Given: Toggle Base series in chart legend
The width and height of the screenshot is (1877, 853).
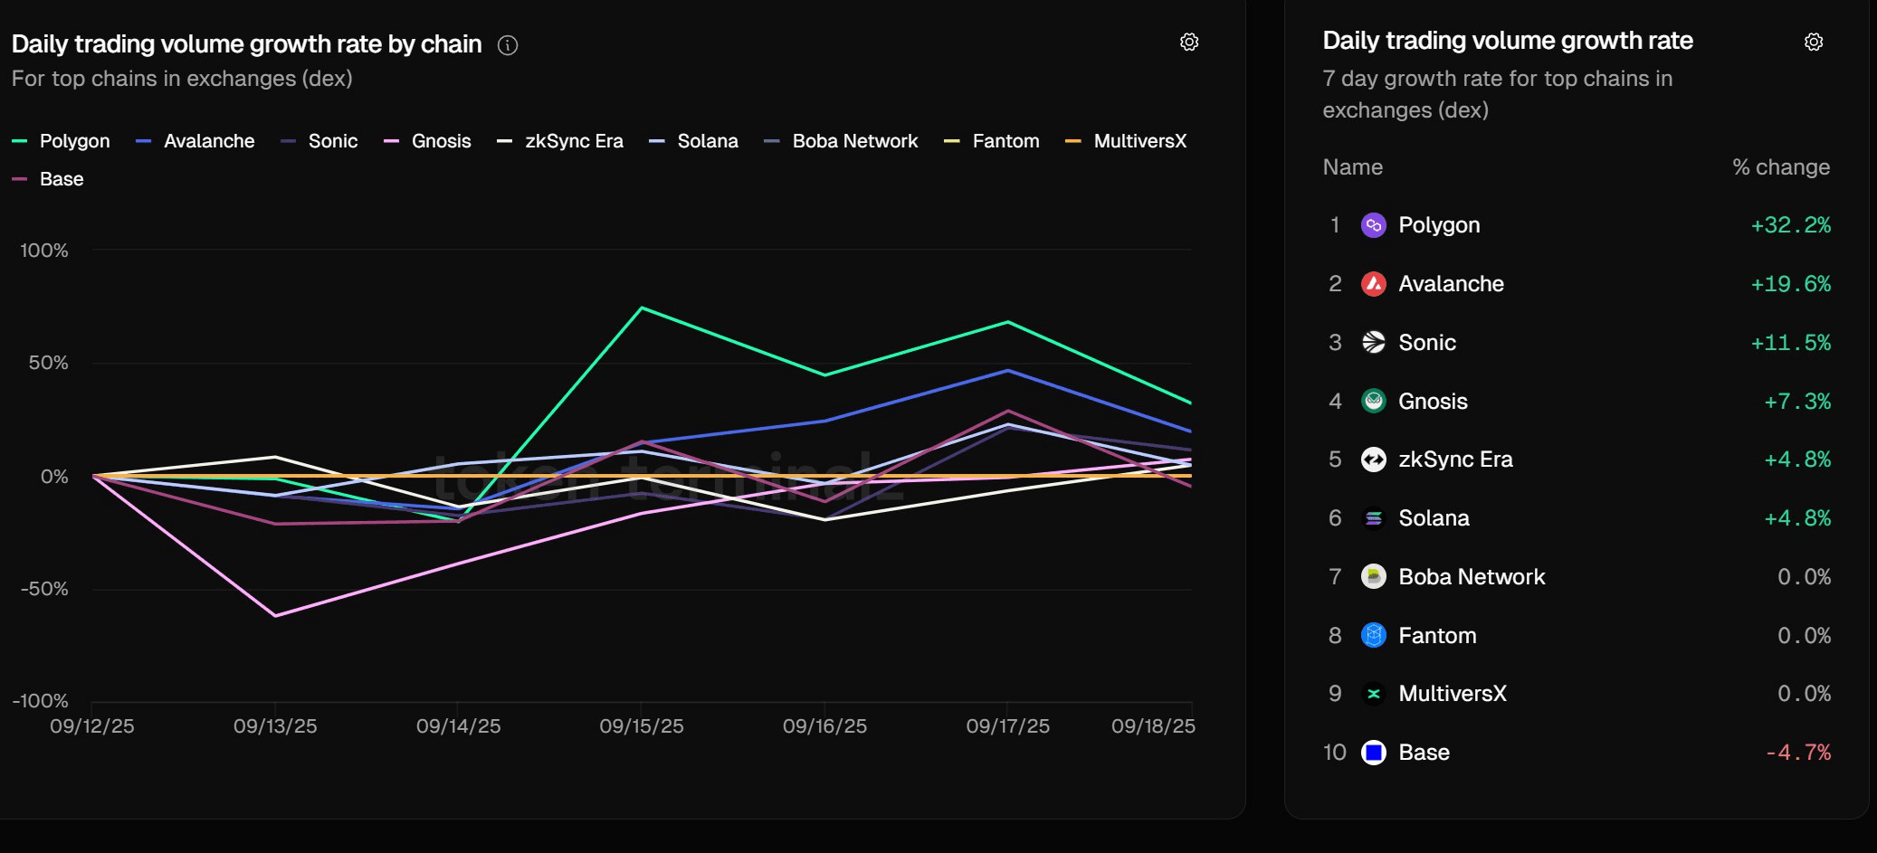Looking at the screenshot, I should pos(47,179).
